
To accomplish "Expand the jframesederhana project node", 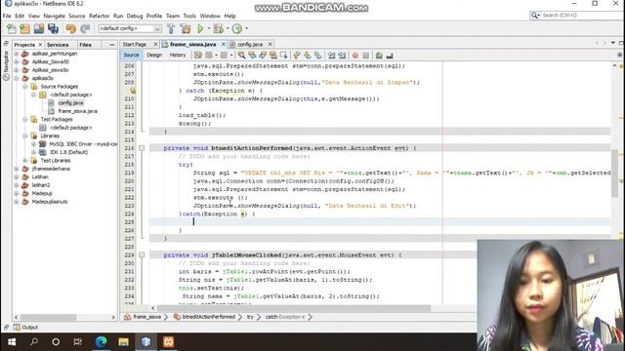I will 17,169.
